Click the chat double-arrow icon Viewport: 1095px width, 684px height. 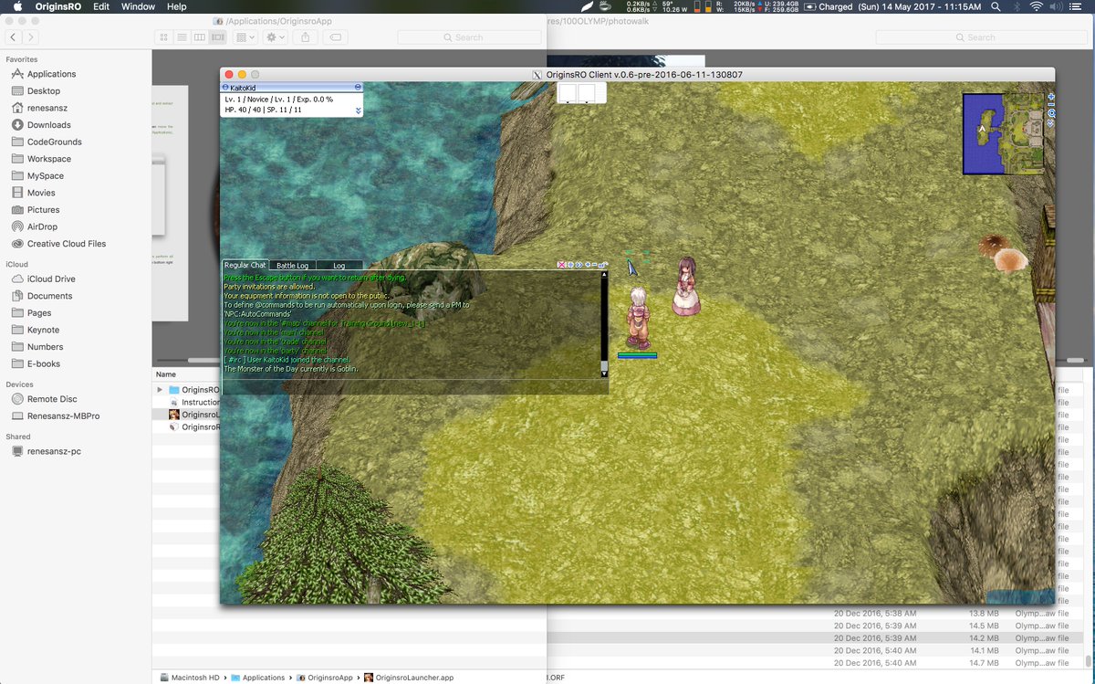579,265
